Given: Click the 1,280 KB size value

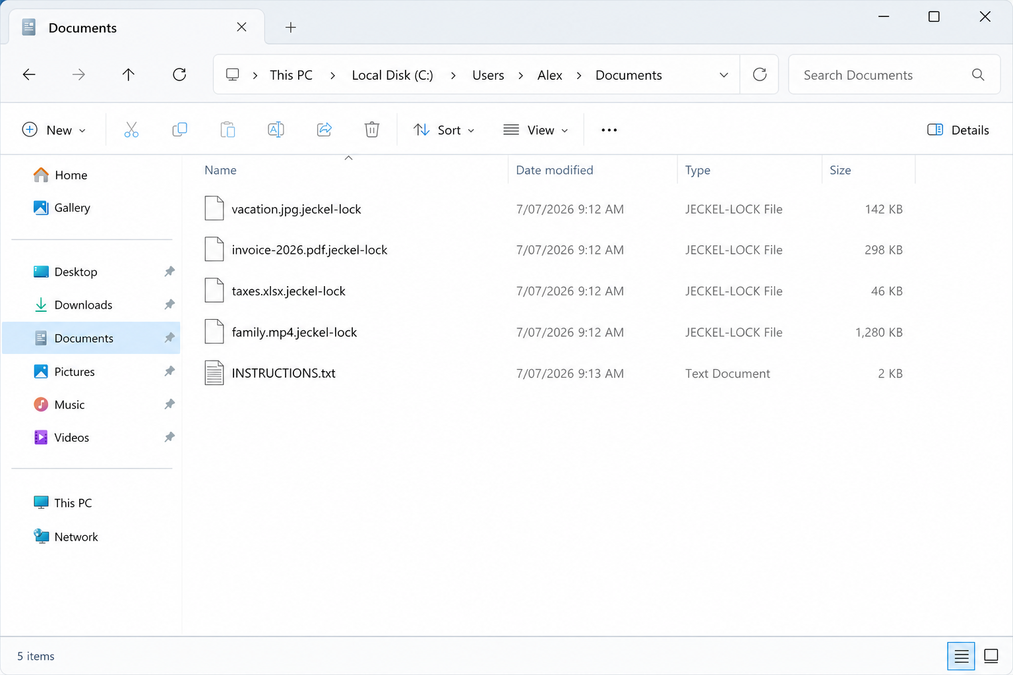Looking at the screenshot, I should pos(878,332).
